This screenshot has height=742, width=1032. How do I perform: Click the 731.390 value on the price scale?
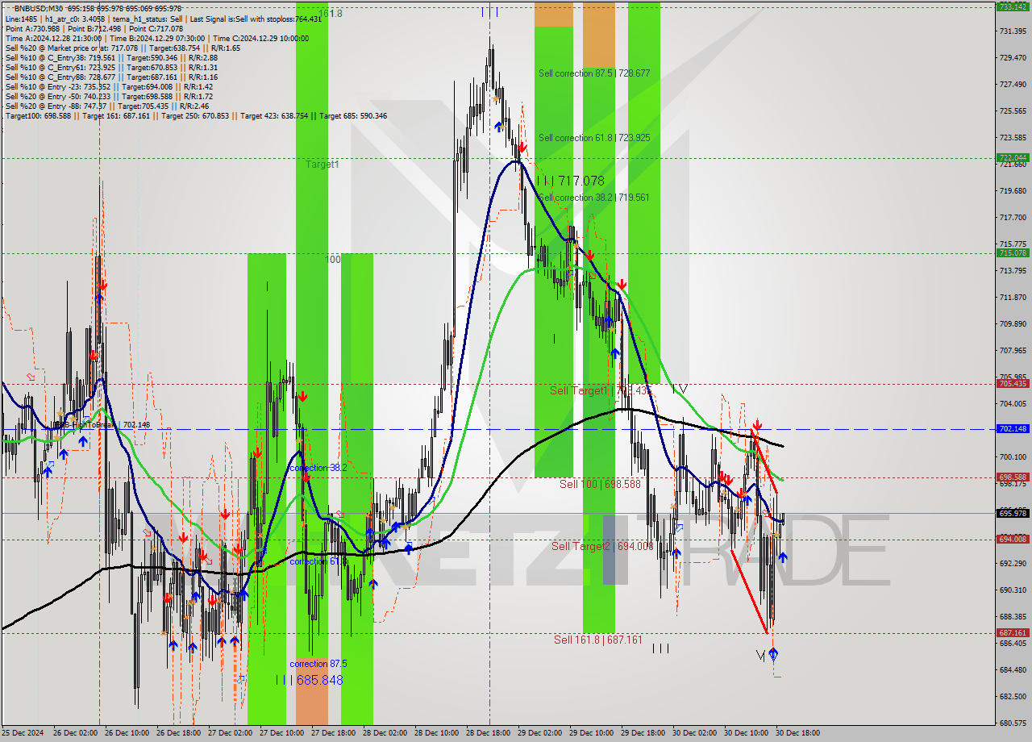1013,31
